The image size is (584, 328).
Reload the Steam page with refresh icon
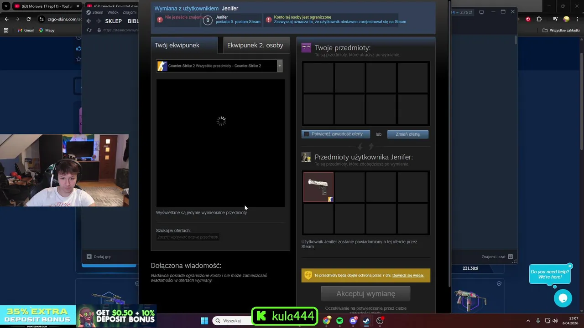[x=89, y=30]
